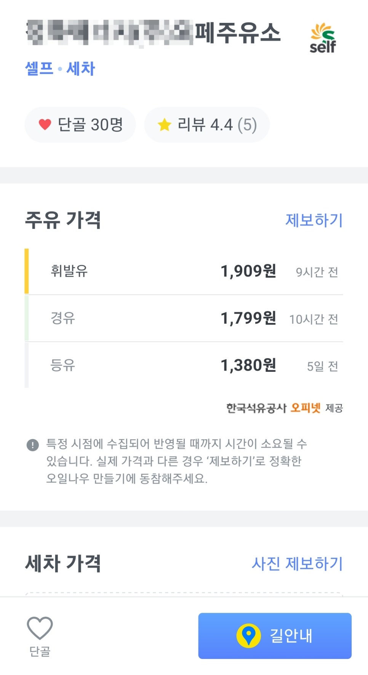Image resolution: width=368 pixels, height=675 pixels.
Task: Tap the yellow bar beside 휘발유
Action: point(27,271)
